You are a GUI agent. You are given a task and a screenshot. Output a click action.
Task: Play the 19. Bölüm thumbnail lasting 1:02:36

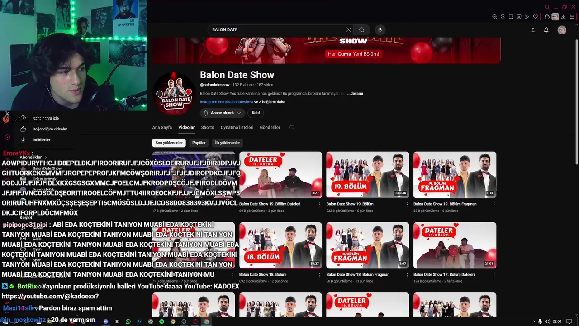tap(368, 175)
